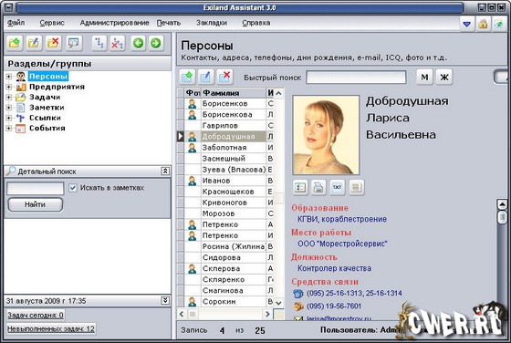Viewport: 511px width, 343px height.
Task: Click the expand tree nodes icon
Action: pyautogui.click(x=99, y=43)
